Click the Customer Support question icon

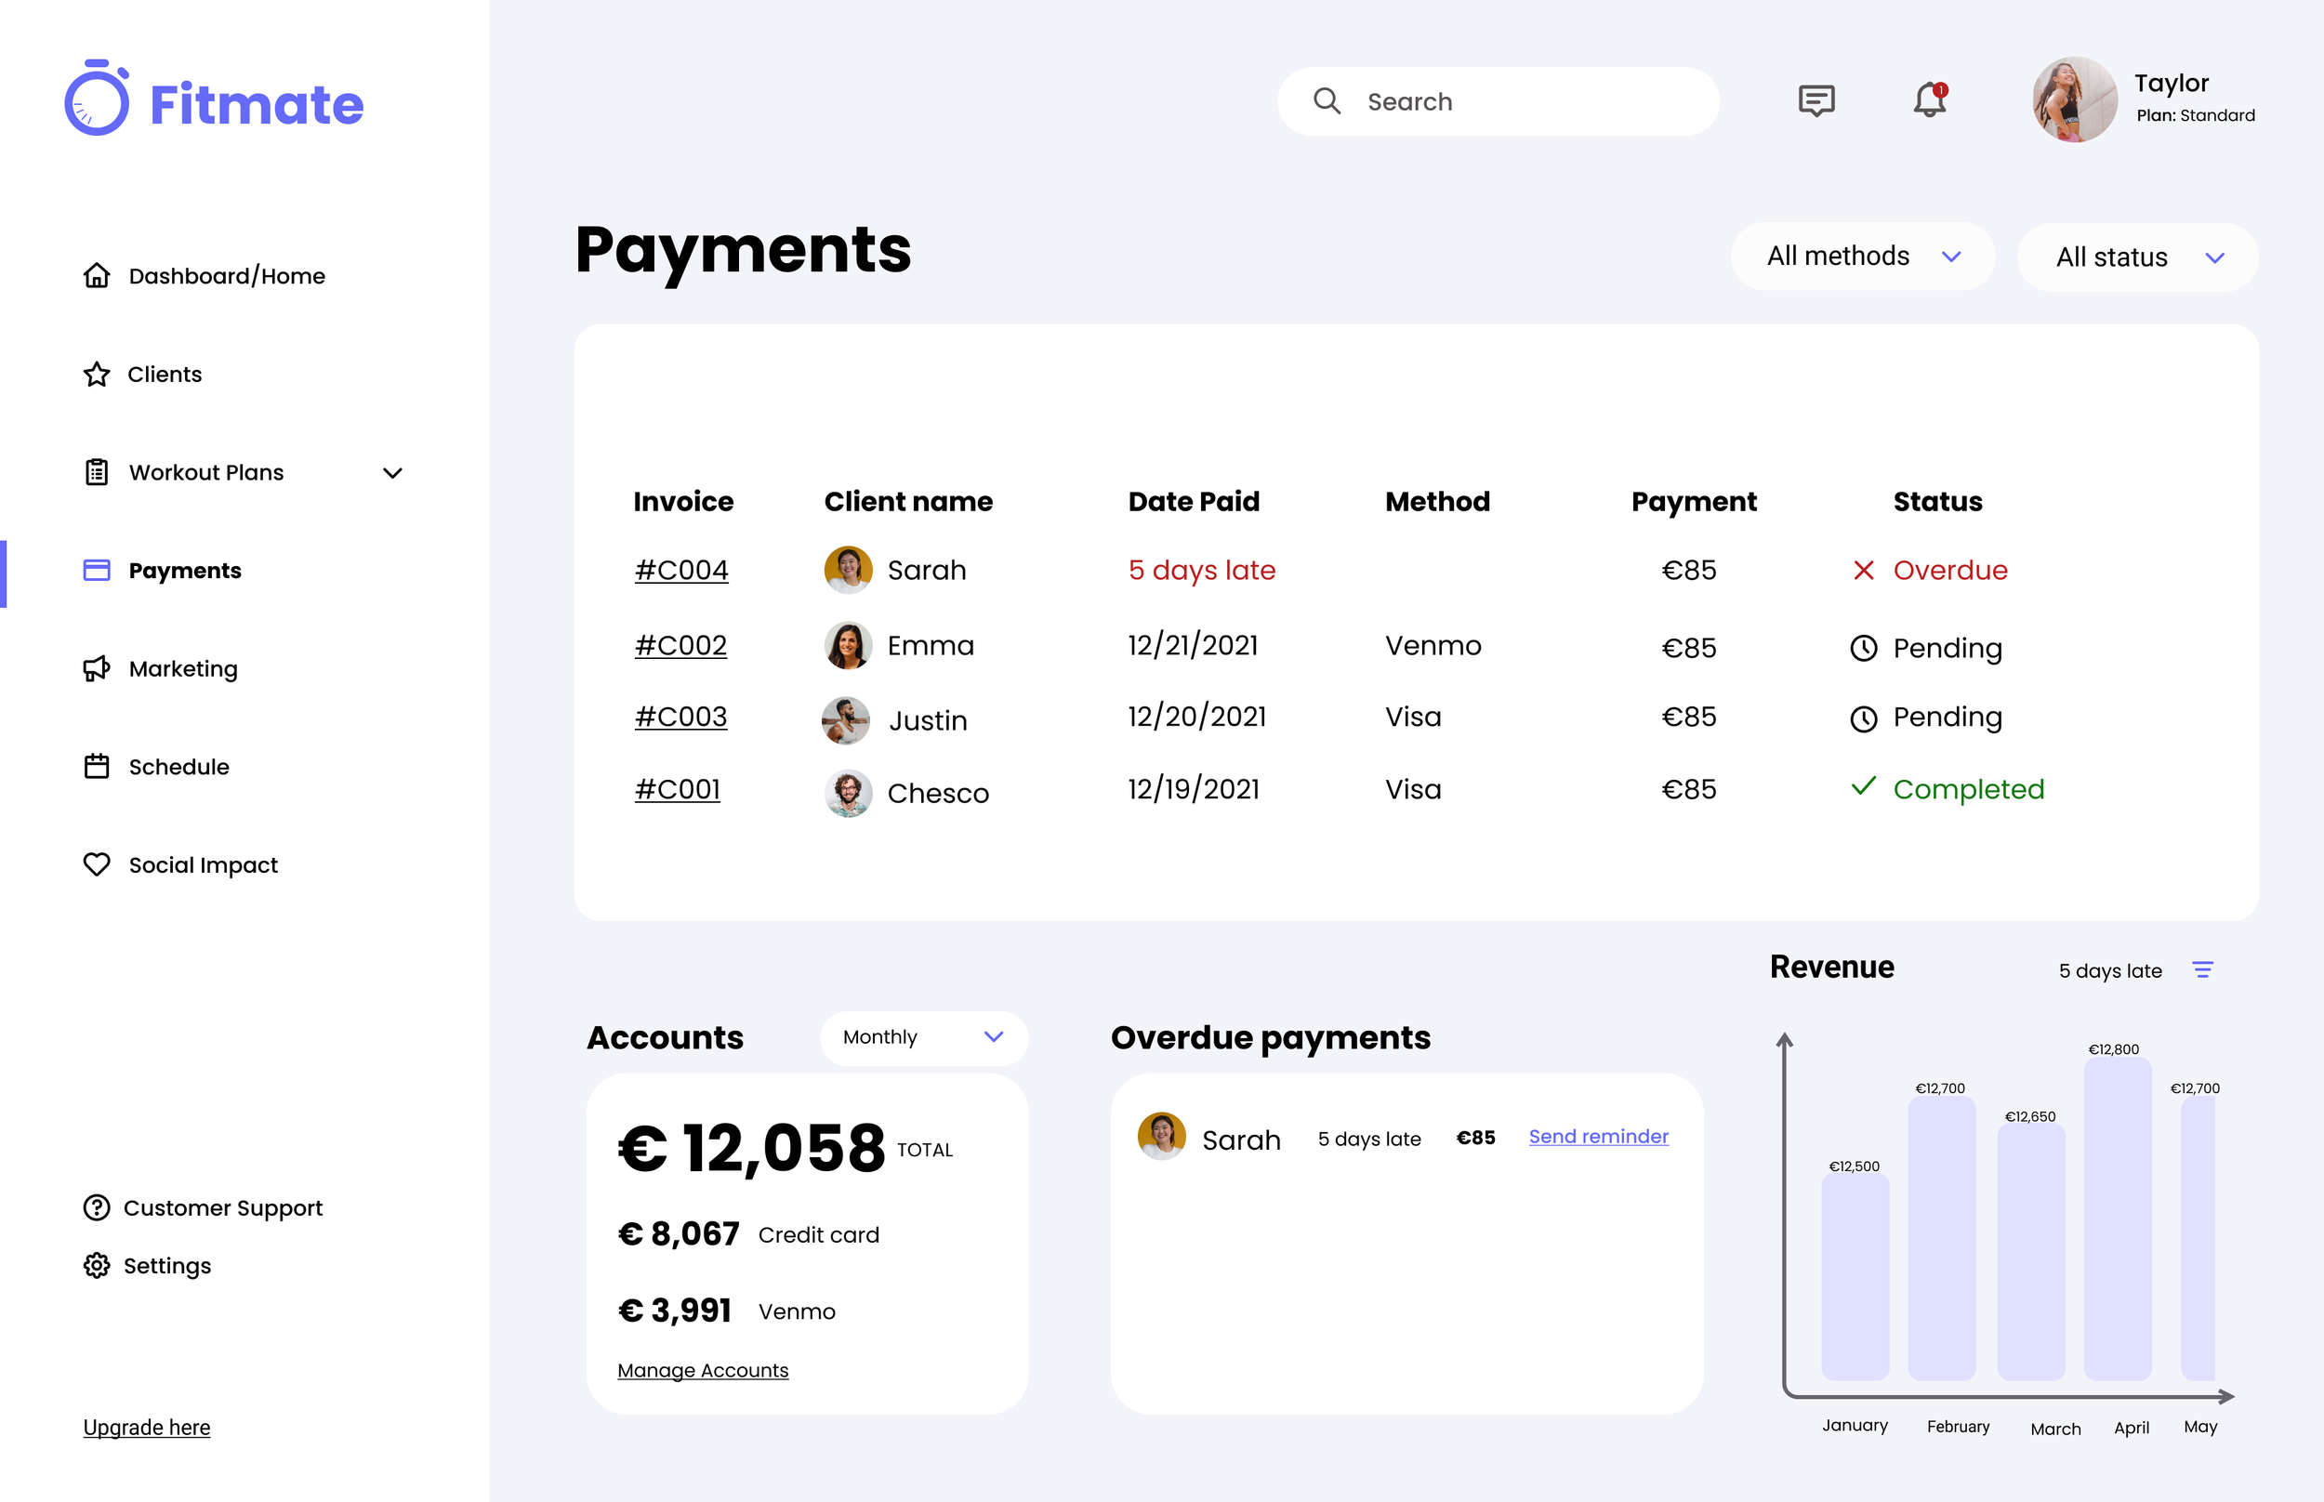click(x=97, y=1207)
